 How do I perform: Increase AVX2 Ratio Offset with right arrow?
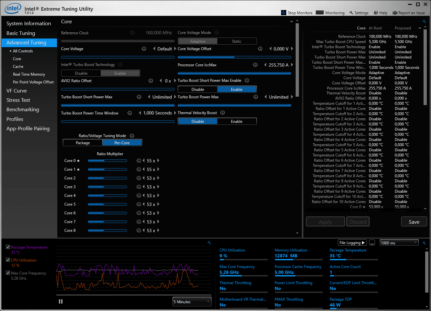click(175, 80)
